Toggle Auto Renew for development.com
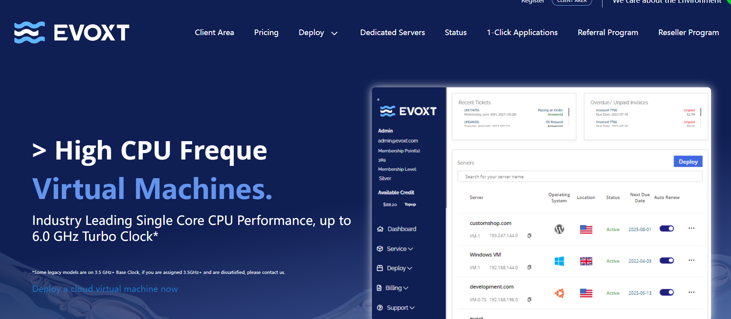The image size is (731, 319). click(x=667, y=292)
